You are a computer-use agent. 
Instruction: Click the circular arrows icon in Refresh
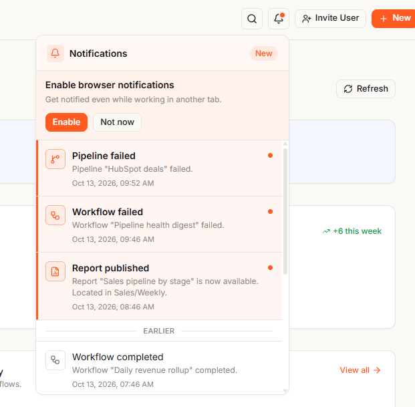click(348, 89)
